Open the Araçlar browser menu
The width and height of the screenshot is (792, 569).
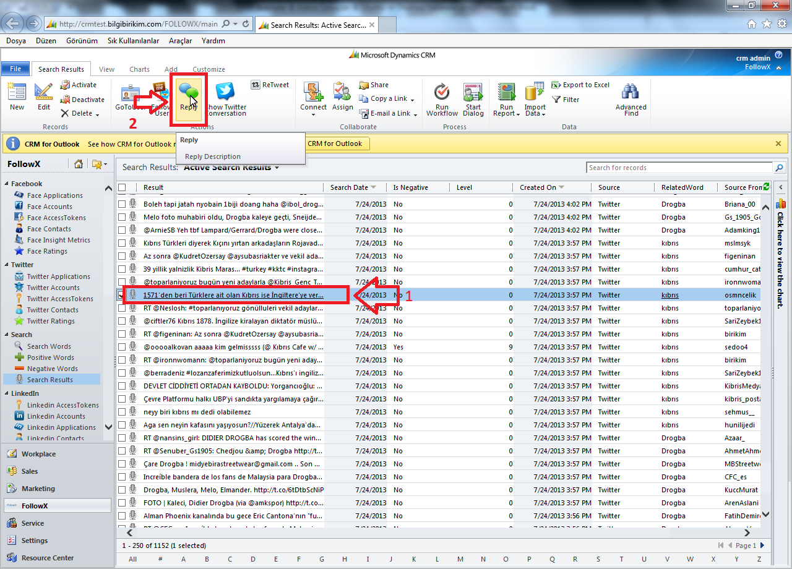pyautogui.click(x=180, y=41)
